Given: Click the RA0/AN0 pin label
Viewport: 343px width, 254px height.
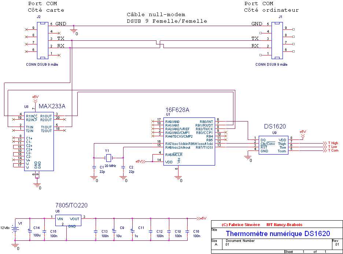Looking at the screenshot, I should click(x=172, y=121).
